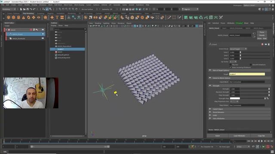Click the play forward button
275x154 pixels.
[262, 141]
